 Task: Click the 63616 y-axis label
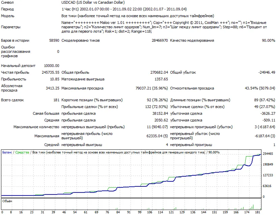(x=267, y=186)
